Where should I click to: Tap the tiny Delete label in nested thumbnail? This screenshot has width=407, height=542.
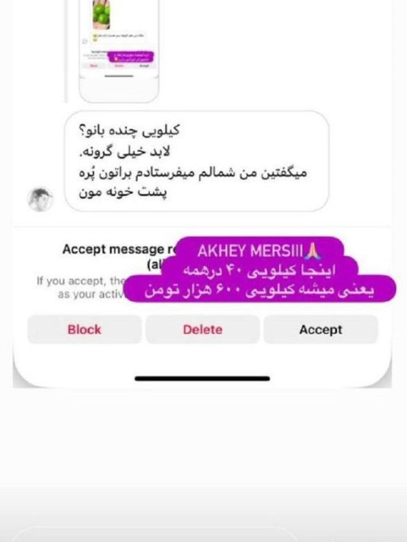click(x=119, y=65)
